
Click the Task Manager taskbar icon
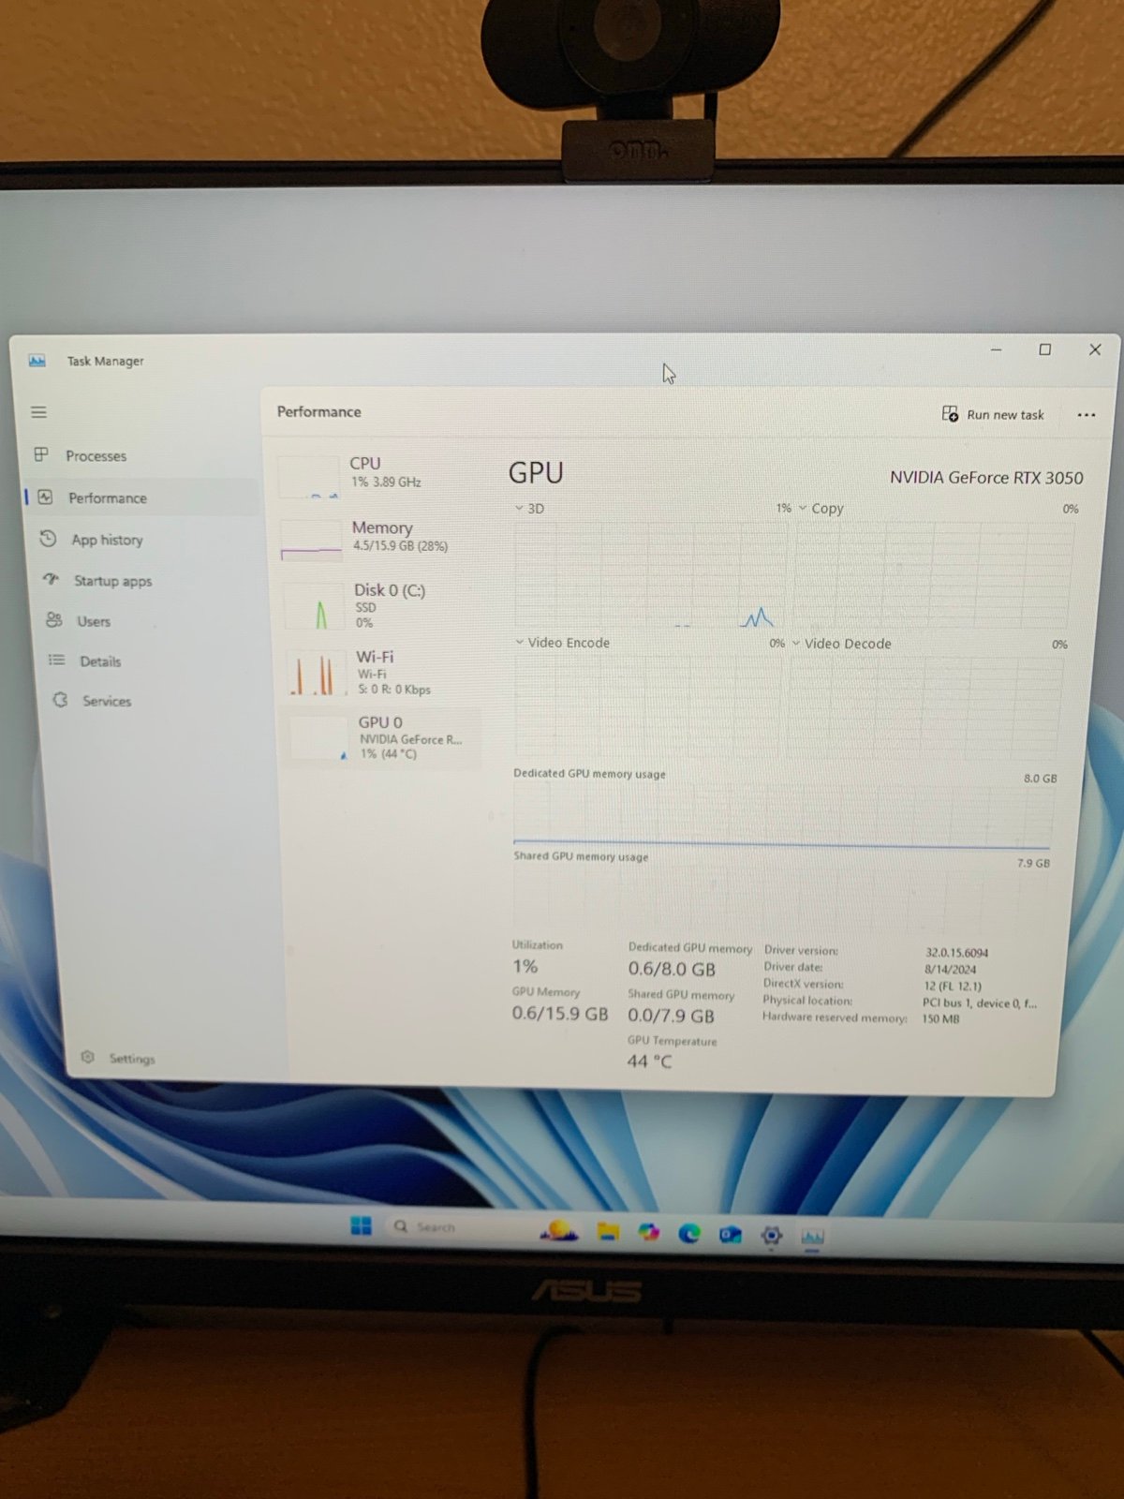point(812,1238)
